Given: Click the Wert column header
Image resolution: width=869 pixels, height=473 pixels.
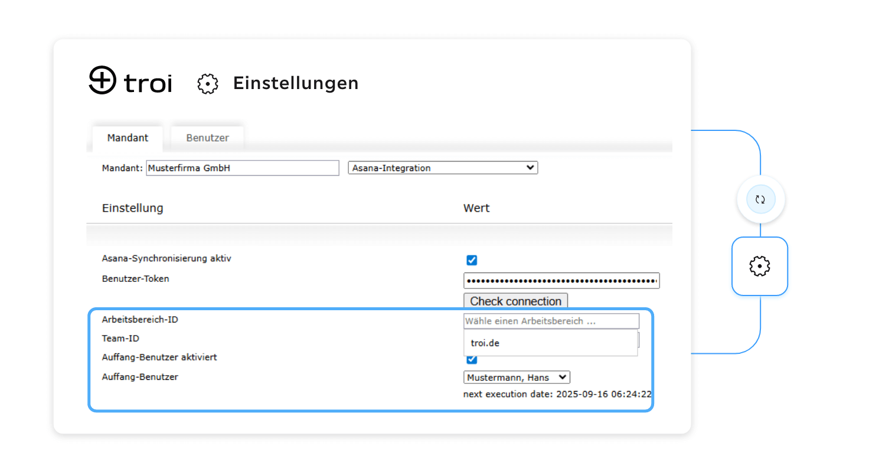Looking at the screenshot, I should (476, 208).
